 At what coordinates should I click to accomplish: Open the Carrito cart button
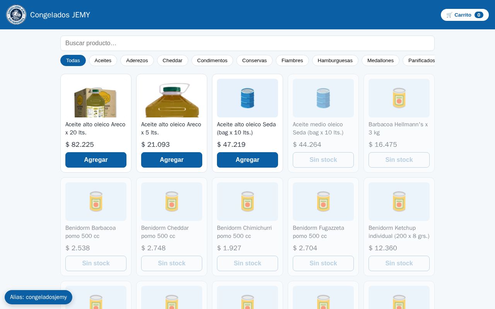465,15
